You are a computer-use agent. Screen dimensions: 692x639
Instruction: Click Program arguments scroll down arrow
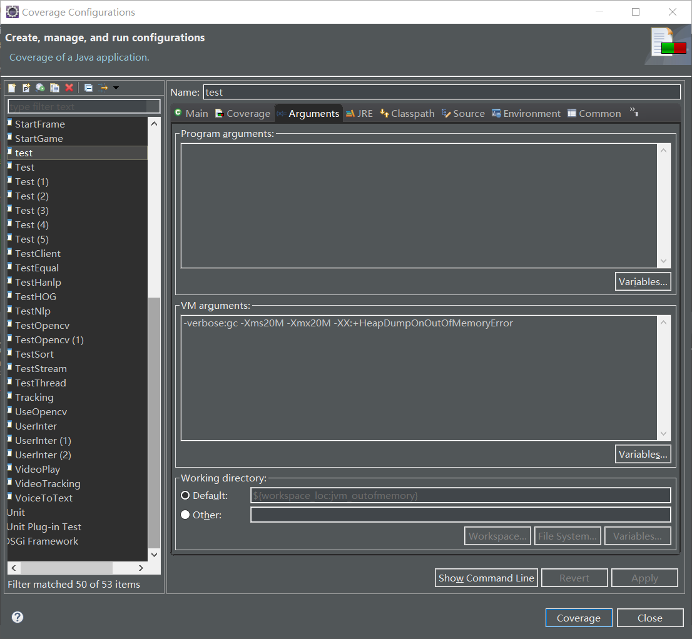click(663, 261)
